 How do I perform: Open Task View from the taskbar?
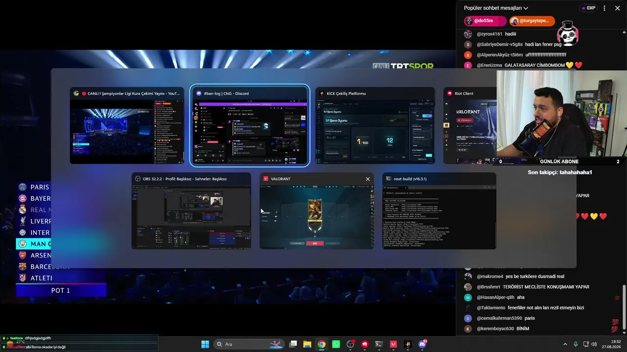pyautogui.click(x=293, y=344)
